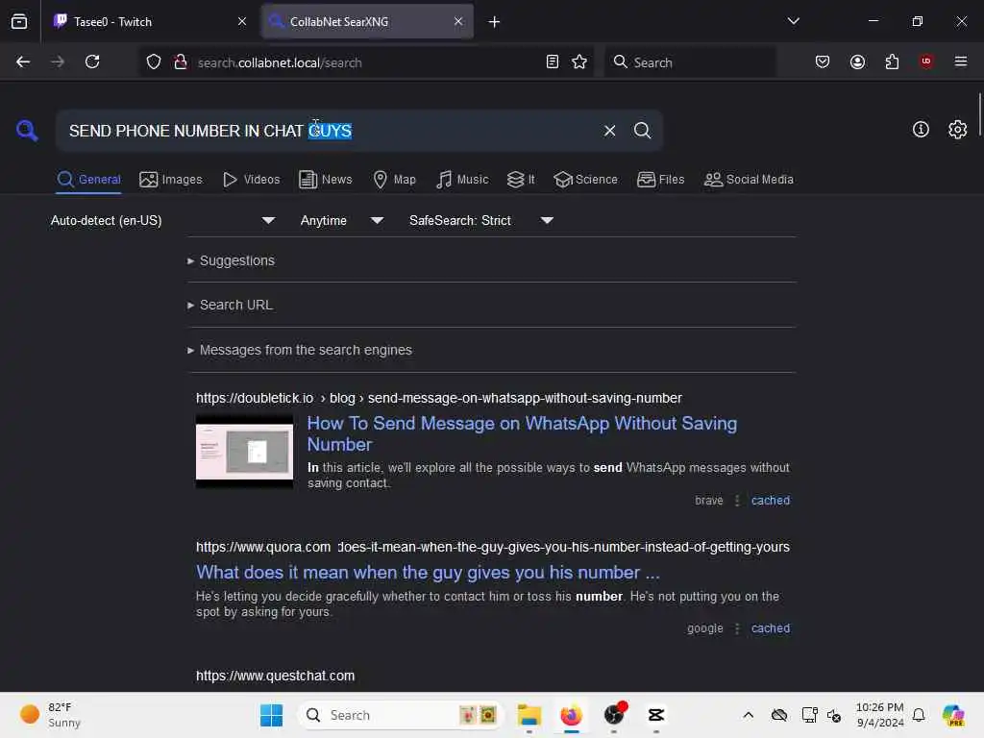
Task: Clear the search query with the X
Action: tap(609, 131)
